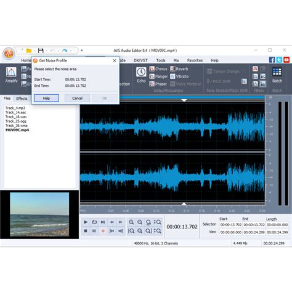Click the horizontal zoom in magnifier
292x292 pixels.
coord(131,222)
